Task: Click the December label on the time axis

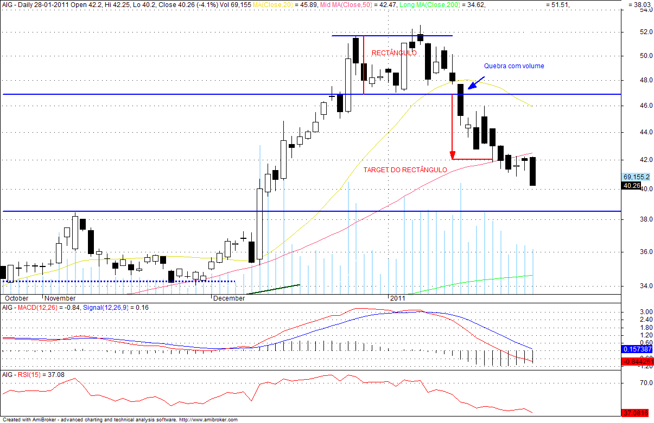Action: [229, 298]
